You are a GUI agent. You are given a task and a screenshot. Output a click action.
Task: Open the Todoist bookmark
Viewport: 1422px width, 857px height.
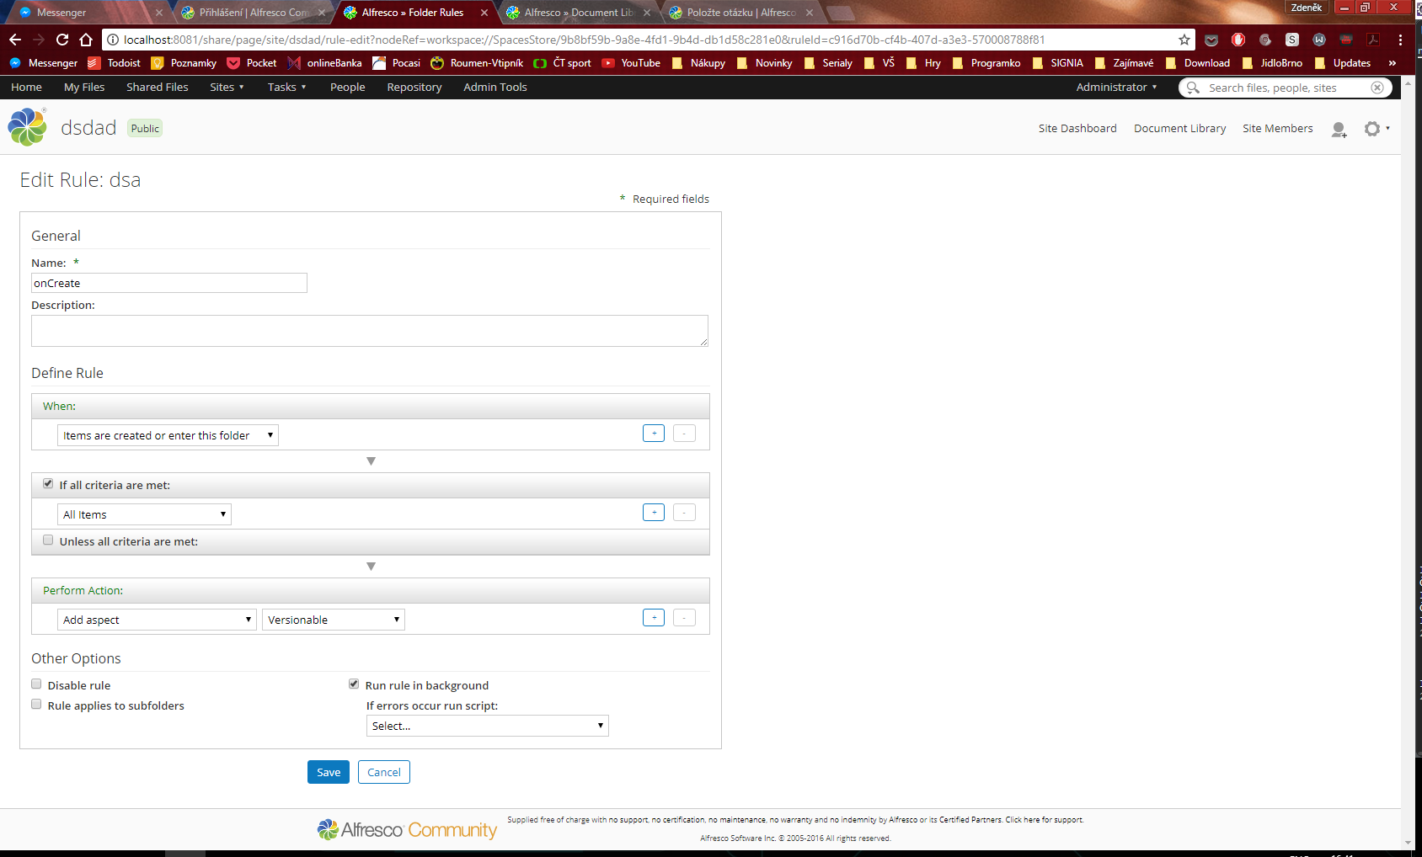(114, 63)
